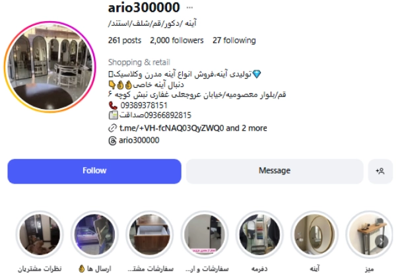Image resolution: width=396 pixels, height=274 pixels.
Task: Open the t.me/+VH-fcNAQ03QyZWQ0 and 2 more link
Action: pos(193,128)
